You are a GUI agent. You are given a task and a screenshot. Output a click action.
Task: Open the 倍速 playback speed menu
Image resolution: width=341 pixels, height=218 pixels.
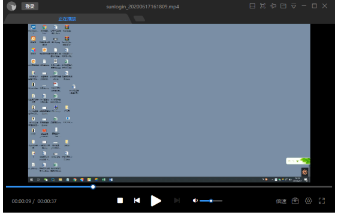click(x=281, y=201)
